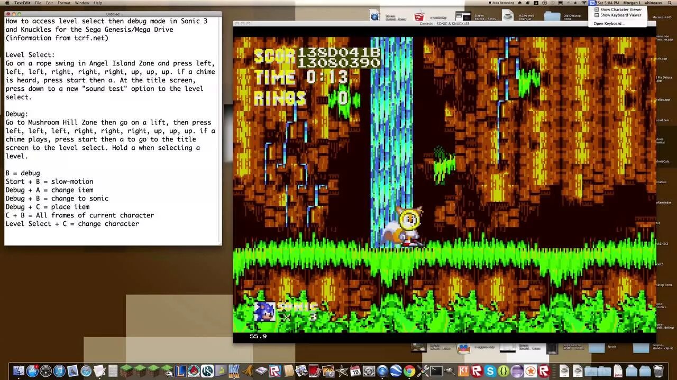Click the 'Debug:' heading line

pyautogui.click(x=17, y=114)
